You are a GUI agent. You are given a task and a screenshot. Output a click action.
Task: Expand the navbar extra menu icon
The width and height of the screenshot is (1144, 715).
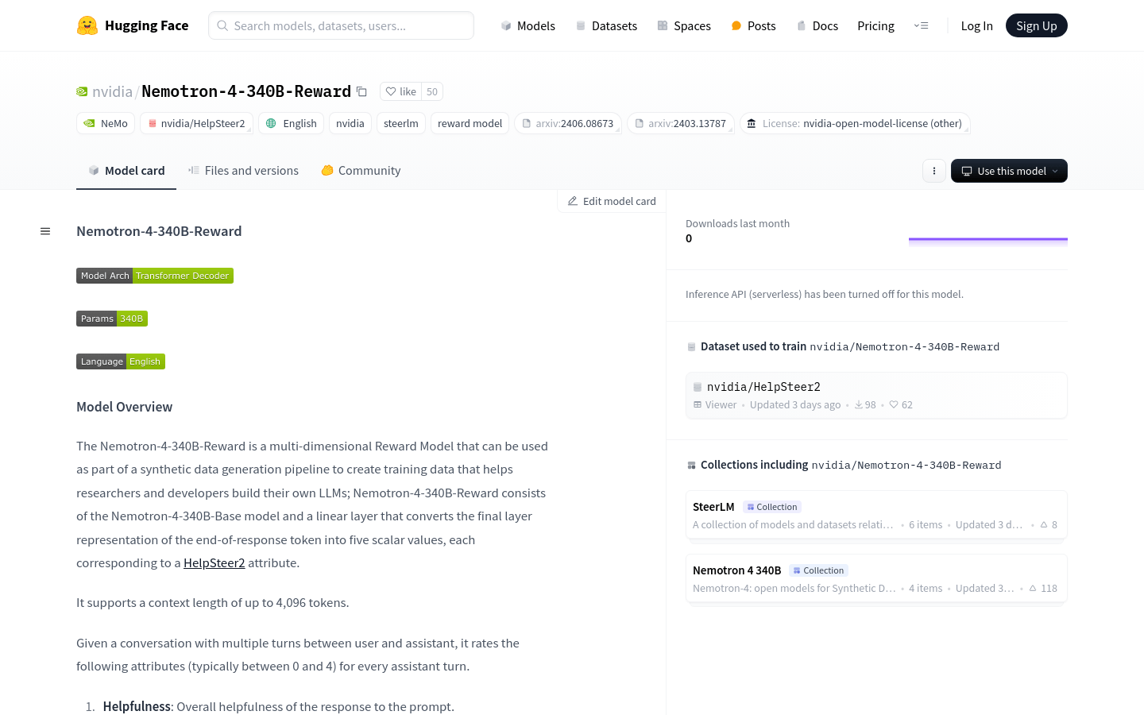922,25
